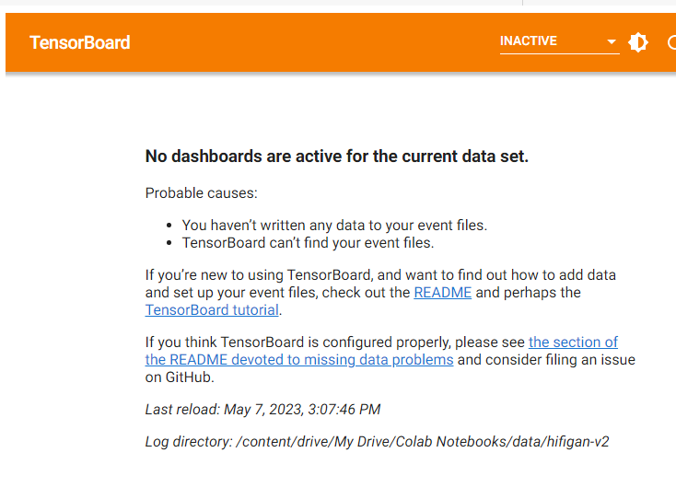This screenshot has height=499, width=676.
Task: Click the 'No dashboards are active' heading
Action: pyautogui.click(x=337, y=156)
